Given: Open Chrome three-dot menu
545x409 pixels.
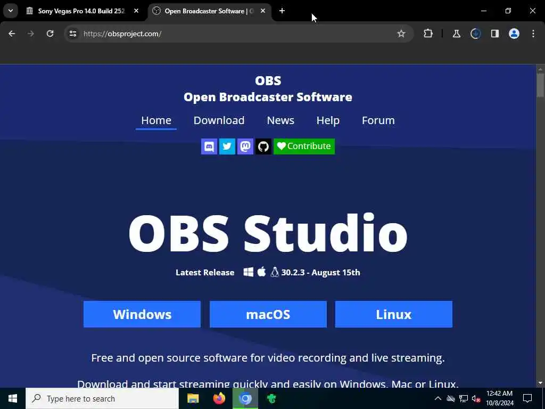Looking at the screenshot, I should [x=533, y=34].
